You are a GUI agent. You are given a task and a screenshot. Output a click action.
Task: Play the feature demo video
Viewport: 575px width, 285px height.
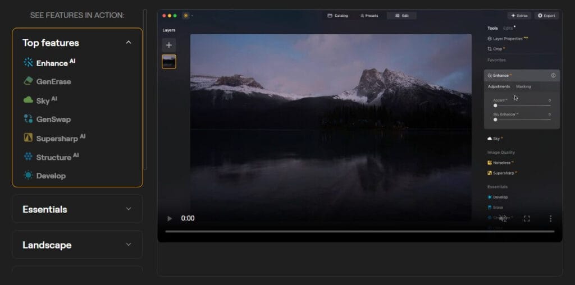click(x=170, y=218)
